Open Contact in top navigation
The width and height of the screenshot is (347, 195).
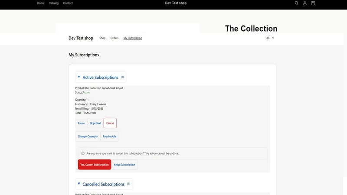coord(68,3)
